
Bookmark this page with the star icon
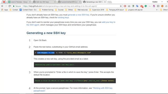121,6
